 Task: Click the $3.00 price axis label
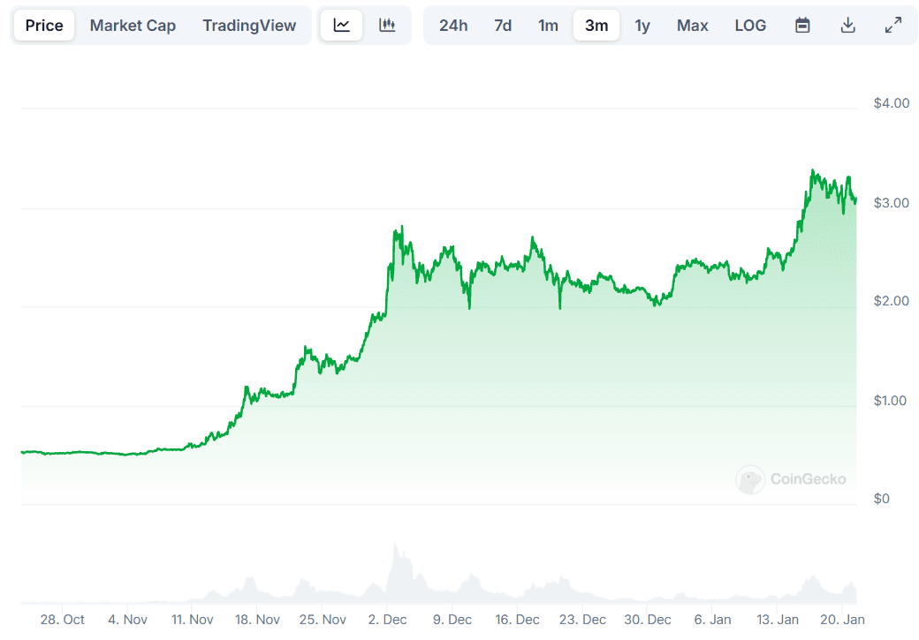pos(891,203)
